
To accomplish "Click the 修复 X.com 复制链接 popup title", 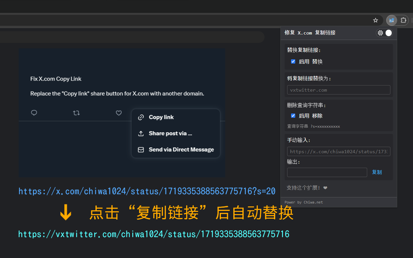I will 310,33.
